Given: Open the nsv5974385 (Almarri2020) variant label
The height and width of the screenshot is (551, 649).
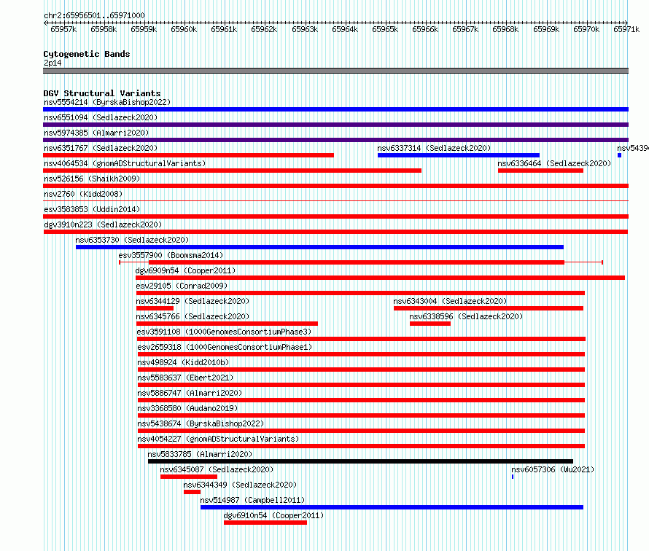Looking at the screenshot, I should coord(96,133).
